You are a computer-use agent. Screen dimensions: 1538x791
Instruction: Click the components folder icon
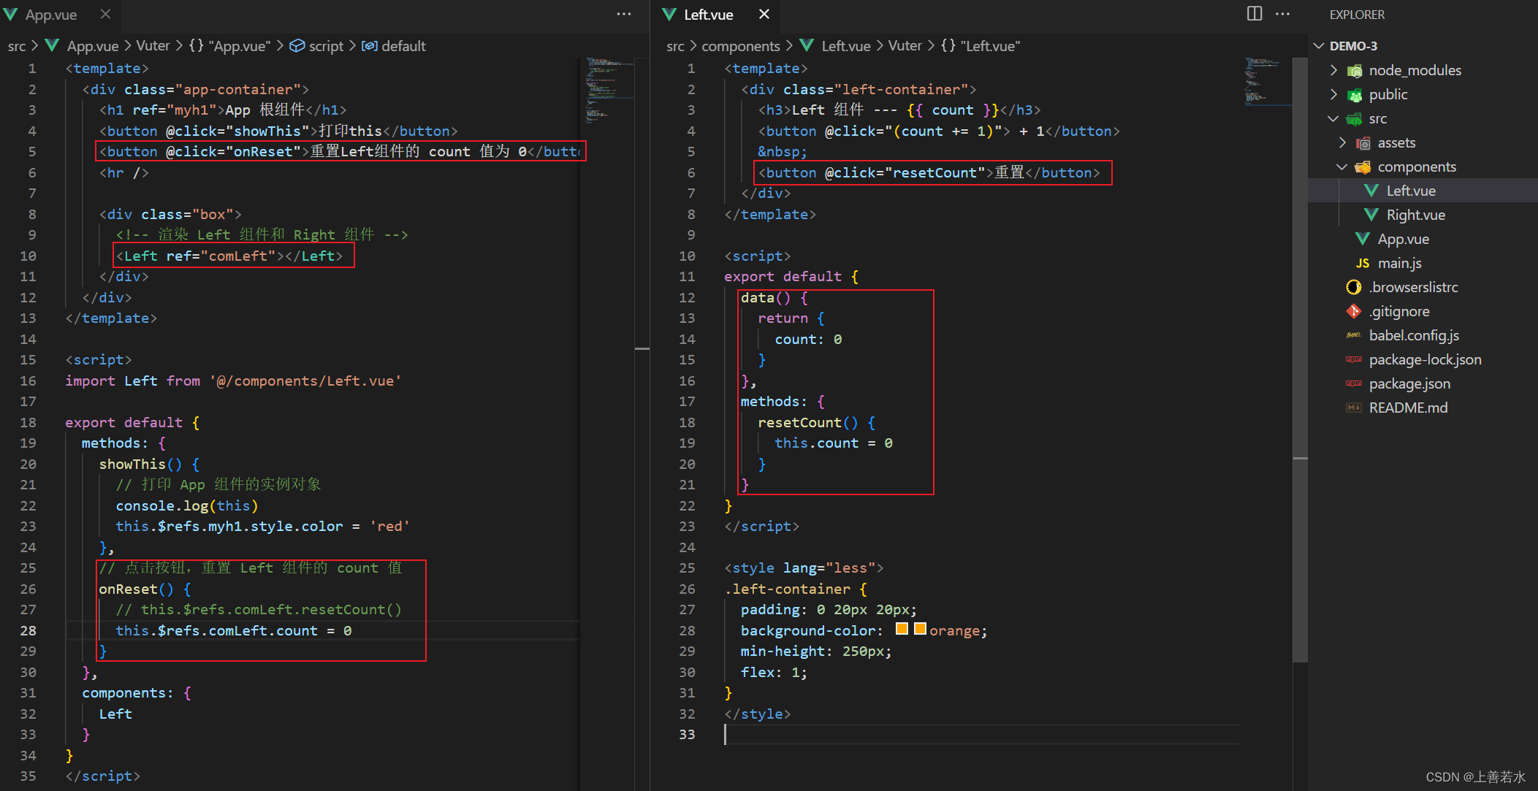(x=1363, y=167)
